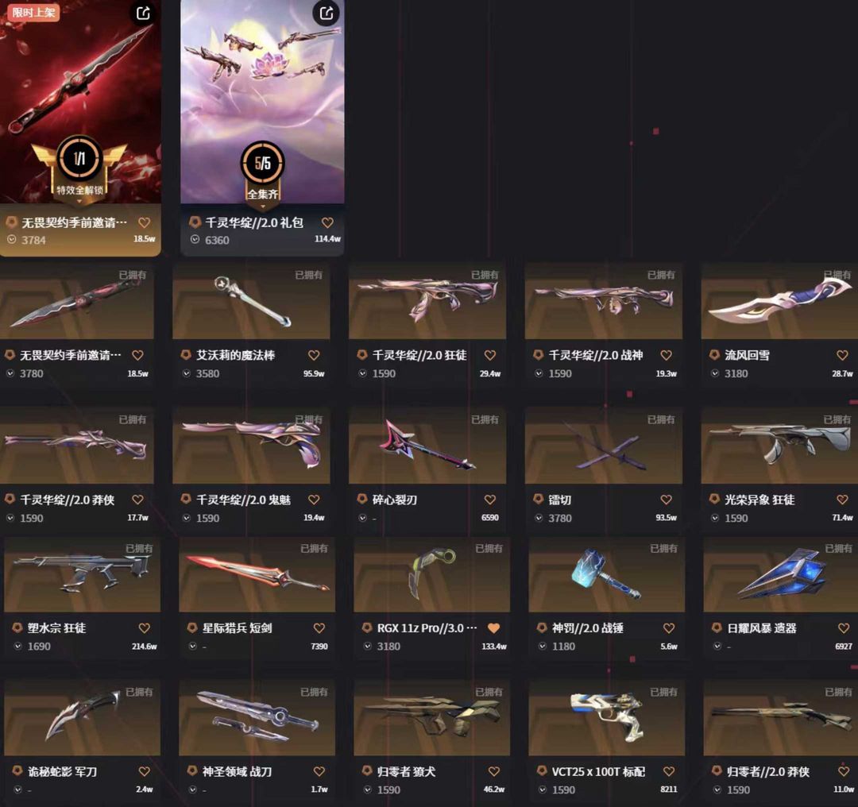Click share icon on red knife card
The width and height of the screenshot is (858, 807).
143,14
